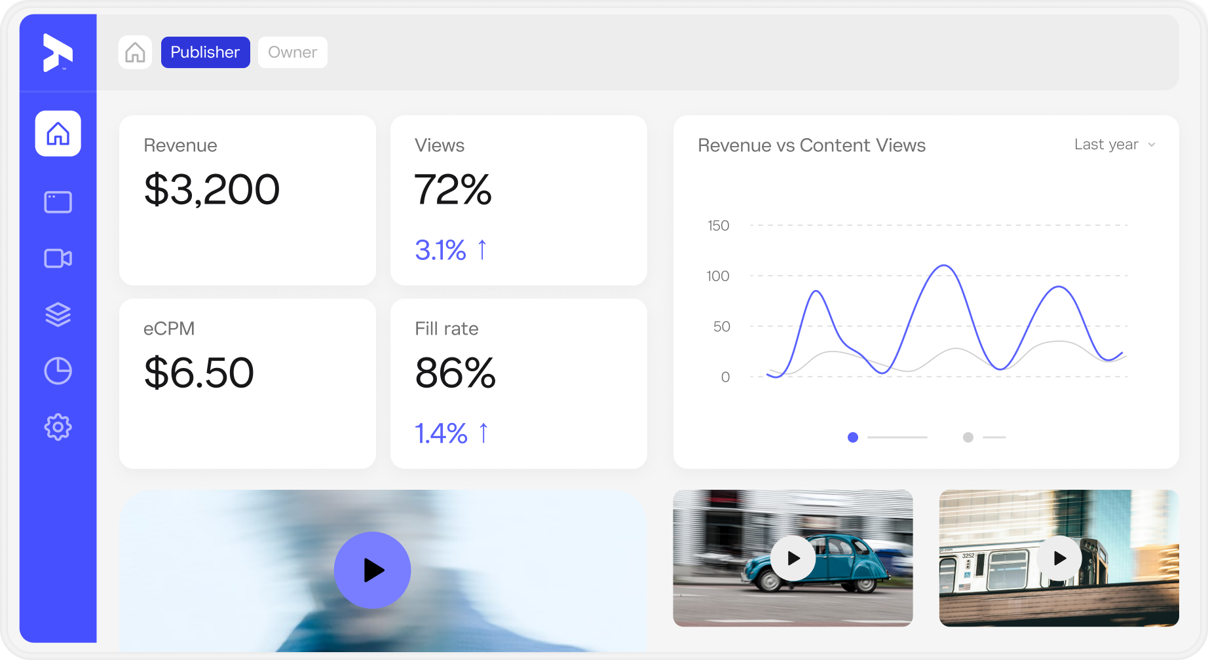The image size is (1208, 660).
Task: Click the 50 axis label
Action: pyautogui.click(x=722, y=327)
